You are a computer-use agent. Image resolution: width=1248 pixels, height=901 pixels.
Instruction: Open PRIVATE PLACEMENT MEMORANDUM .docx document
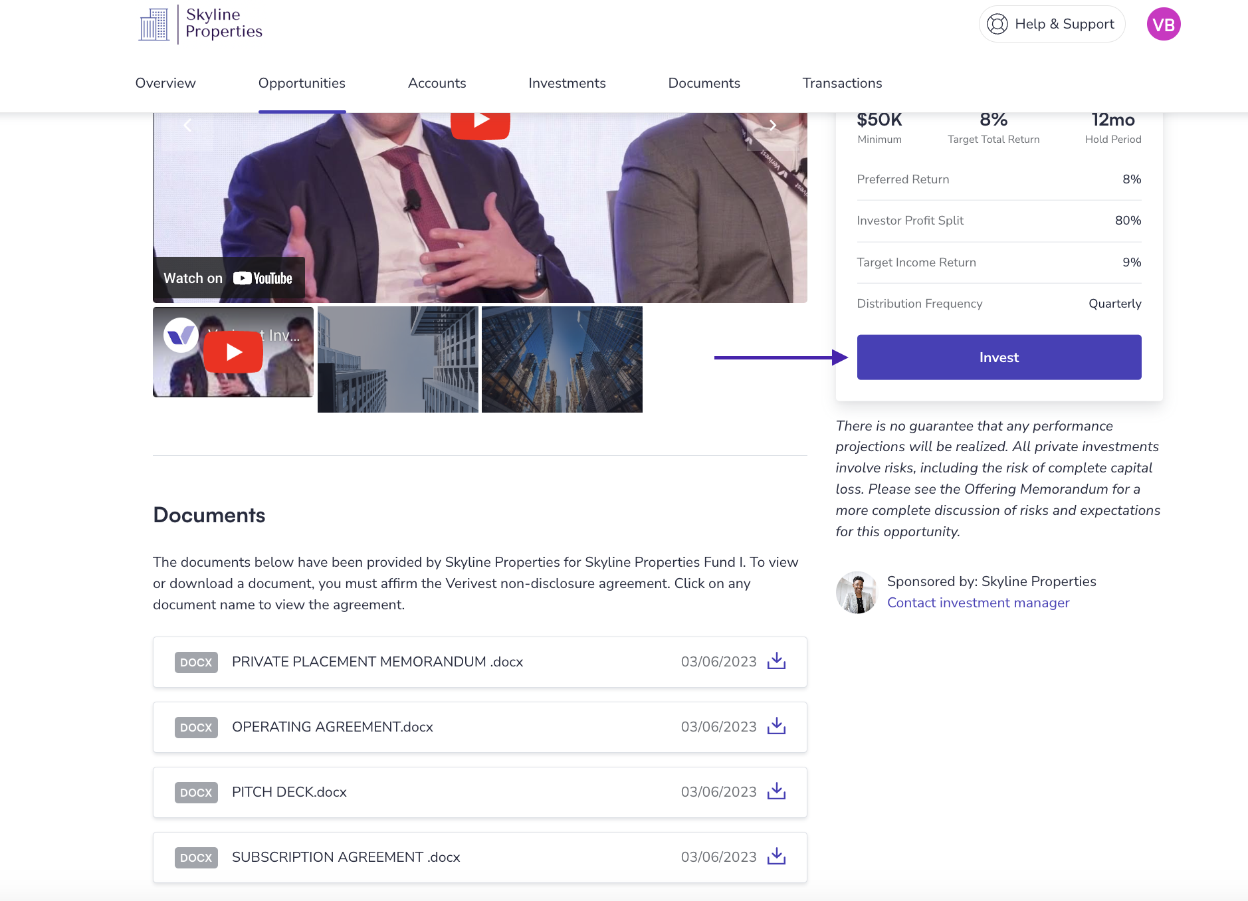[377, 662]
